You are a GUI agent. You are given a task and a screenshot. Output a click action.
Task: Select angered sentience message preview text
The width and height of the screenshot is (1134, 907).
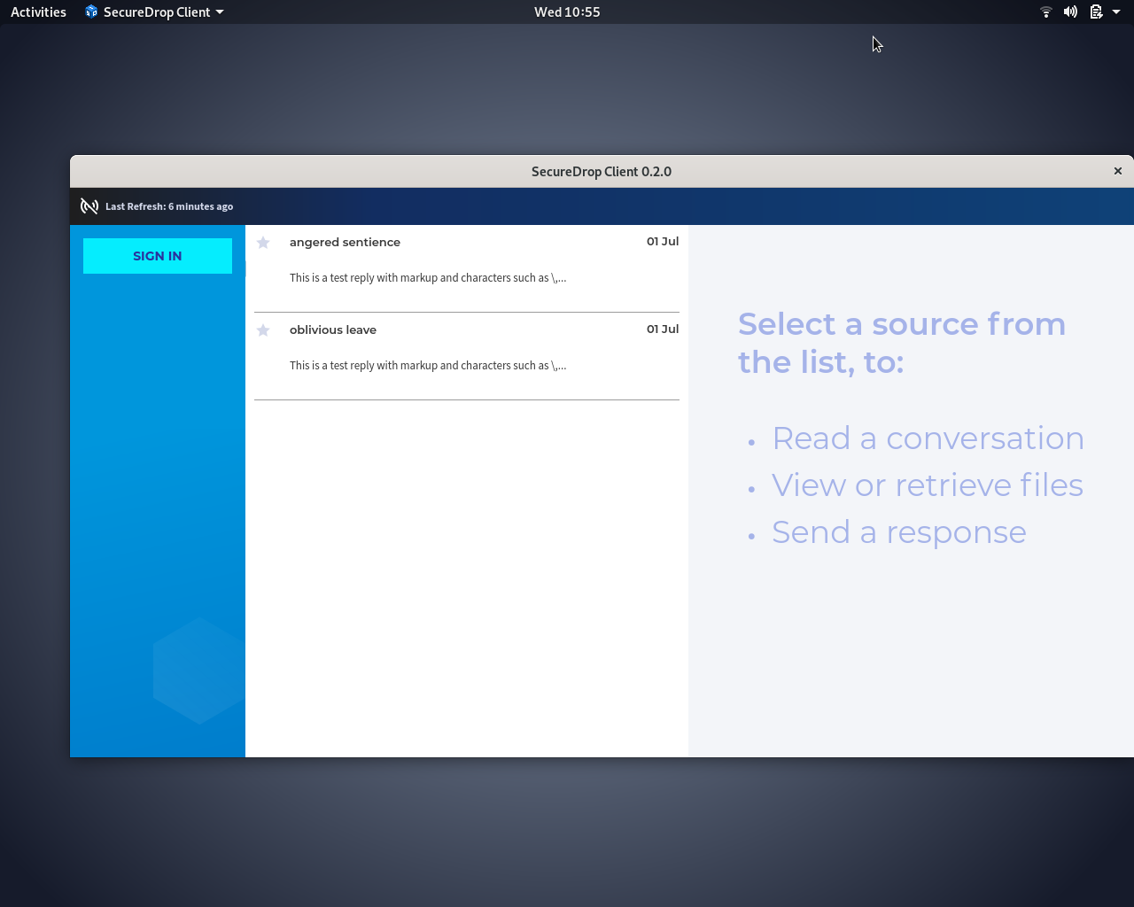pos(428,278)
